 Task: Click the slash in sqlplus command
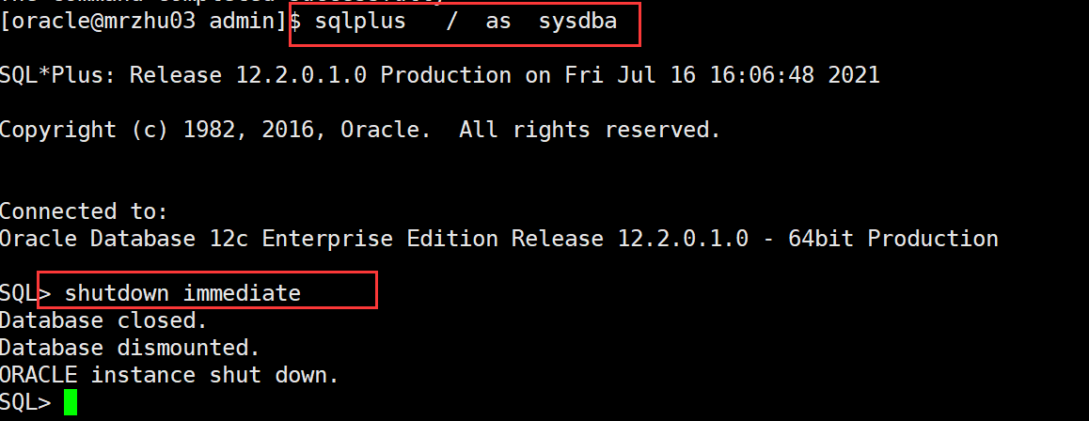point(452,22)
